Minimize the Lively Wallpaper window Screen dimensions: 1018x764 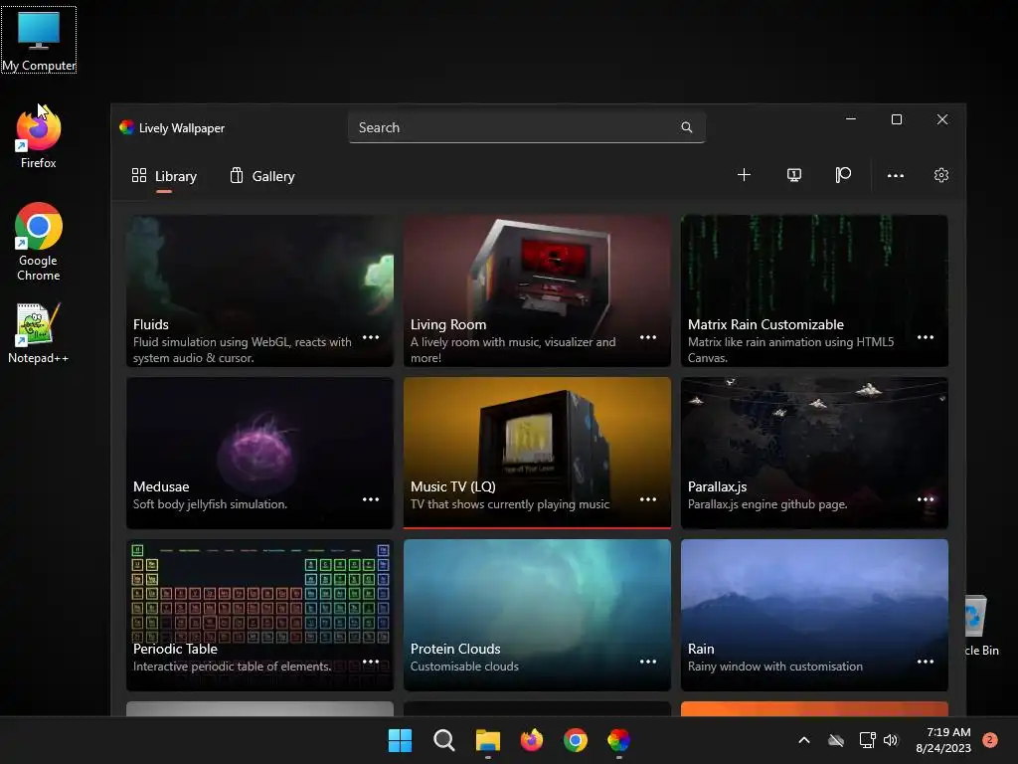click(851, 119)
